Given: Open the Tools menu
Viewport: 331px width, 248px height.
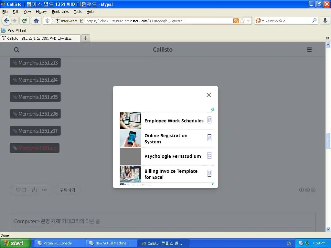Looking at the screenshot, I should (x=78, y=12).
